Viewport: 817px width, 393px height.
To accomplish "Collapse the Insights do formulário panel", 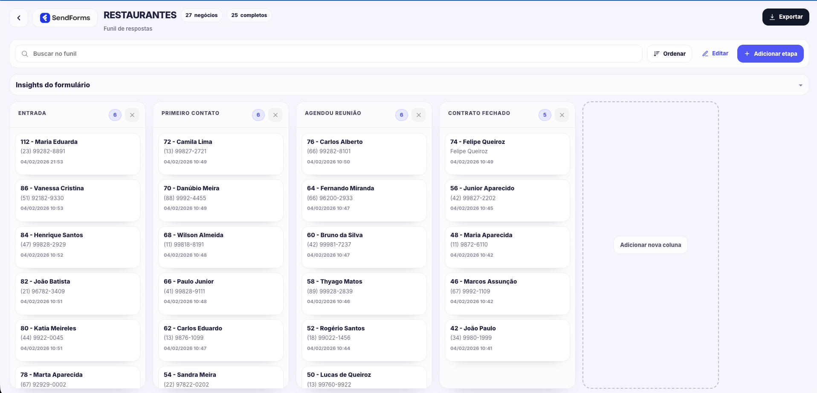I will click(800, 85).
